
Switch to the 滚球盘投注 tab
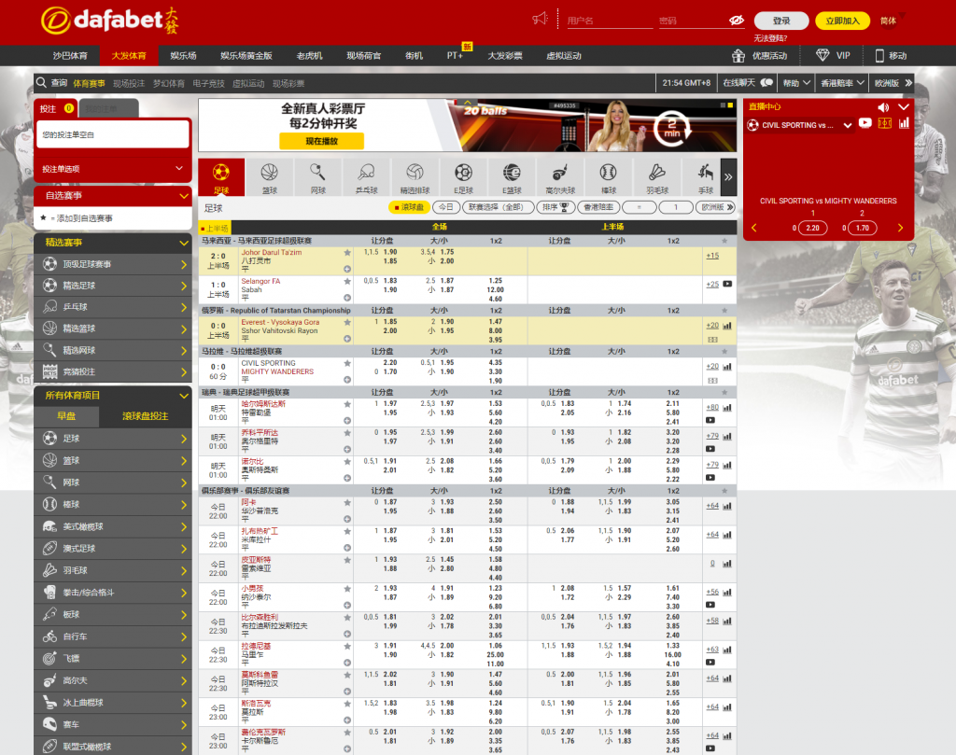point(145,416)
